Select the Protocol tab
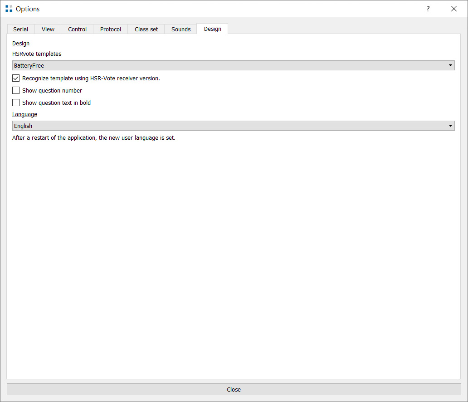The image size is (468, 402). click(111, 29)
